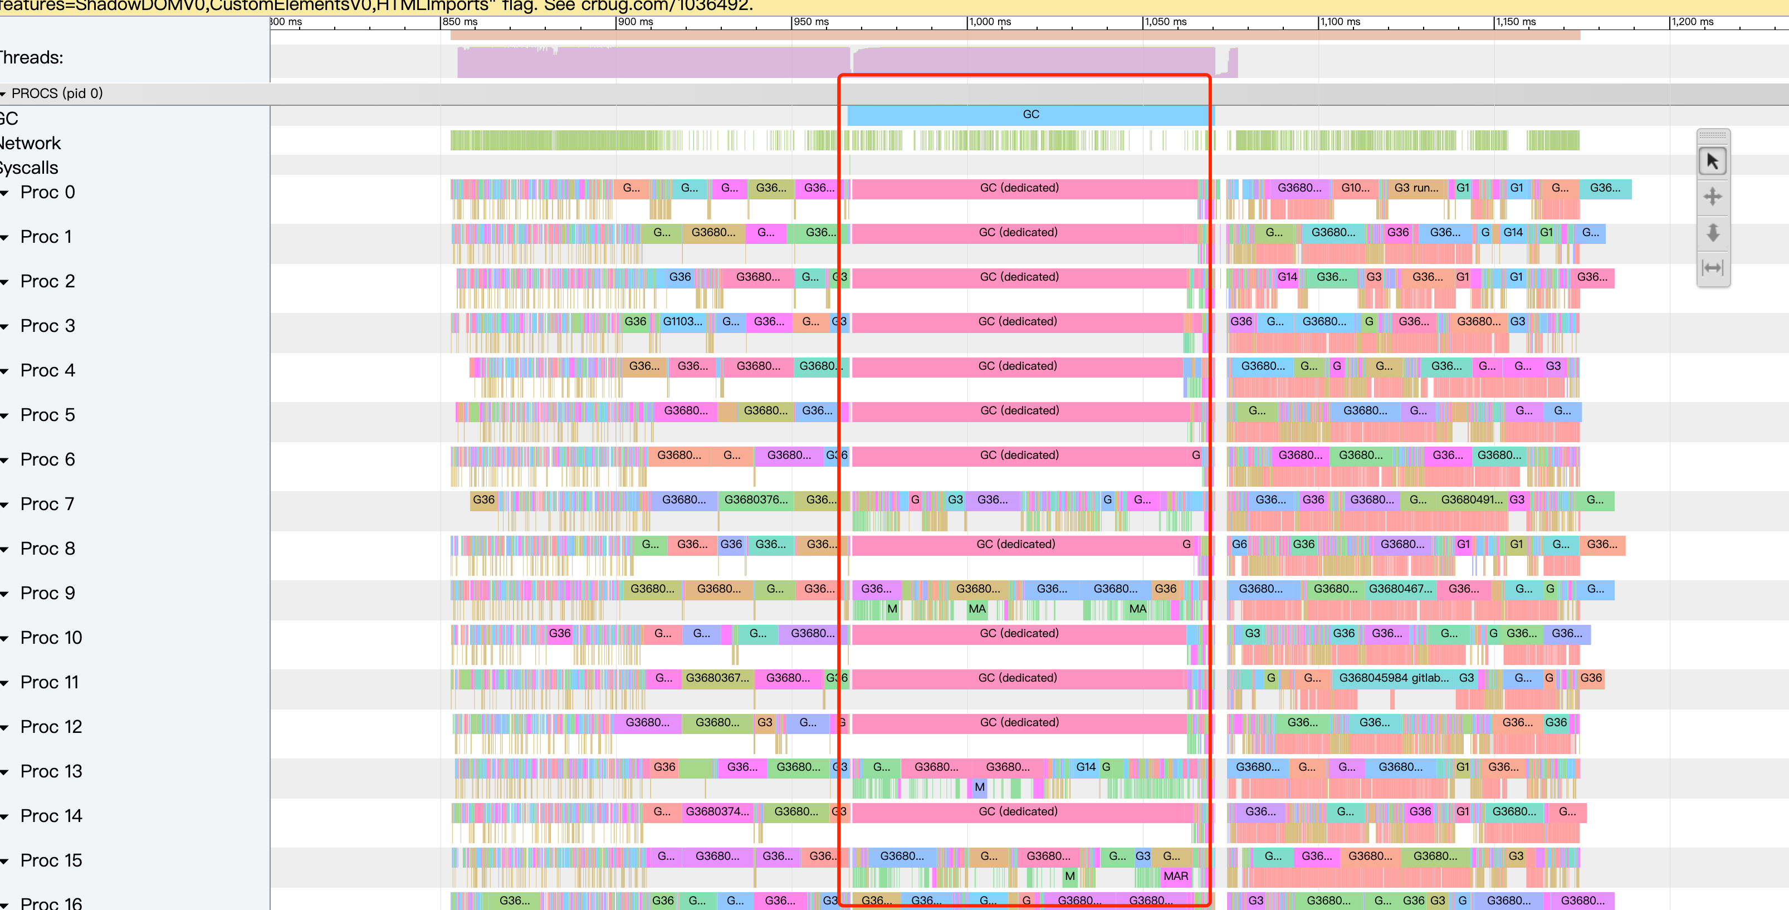Image resolution: width=1789 pixels, height=910 pixels.
Task: Select the Proc 10 track label
Action: (51, 638)
